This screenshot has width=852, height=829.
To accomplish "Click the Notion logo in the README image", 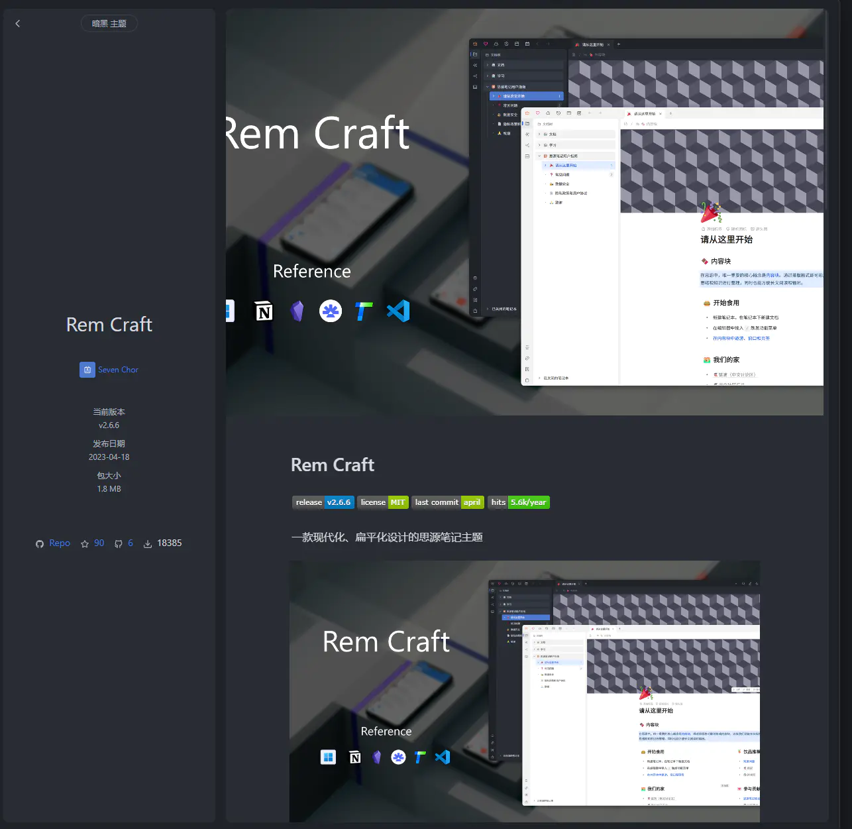I will point(355,757).
